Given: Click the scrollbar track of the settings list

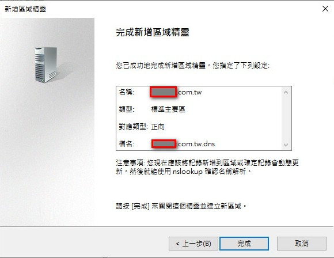Looking at the screenshot, I should (286, 119).
